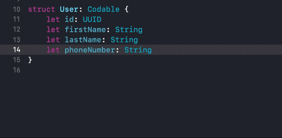This screenshot has height=138, width=282.
Task: Click the Codable protocol name
Action: 103,9
